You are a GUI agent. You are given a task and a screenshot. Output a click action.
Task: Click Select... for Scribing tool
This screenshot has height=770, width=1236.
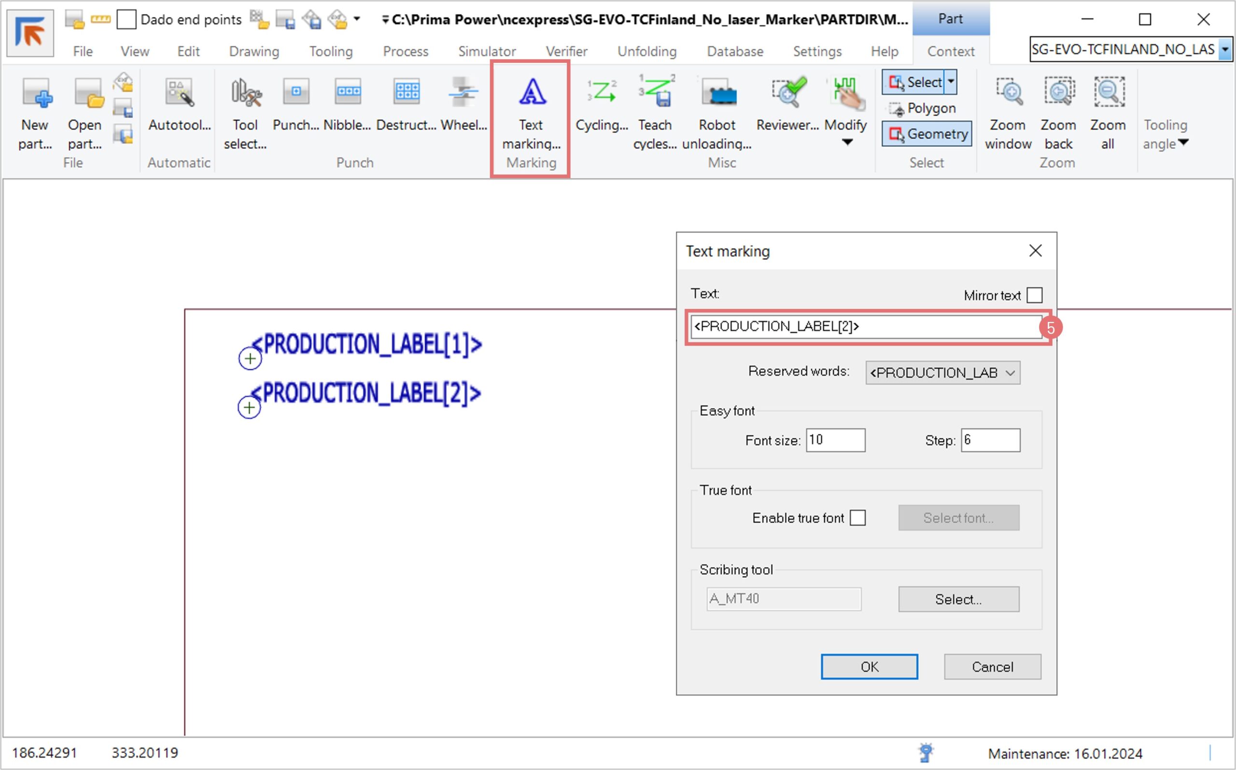pos(958,599)
